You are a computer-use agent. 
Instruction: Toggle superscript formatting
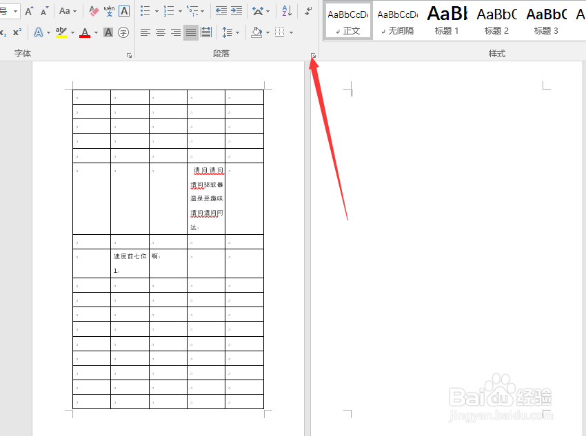click(17, 32)
